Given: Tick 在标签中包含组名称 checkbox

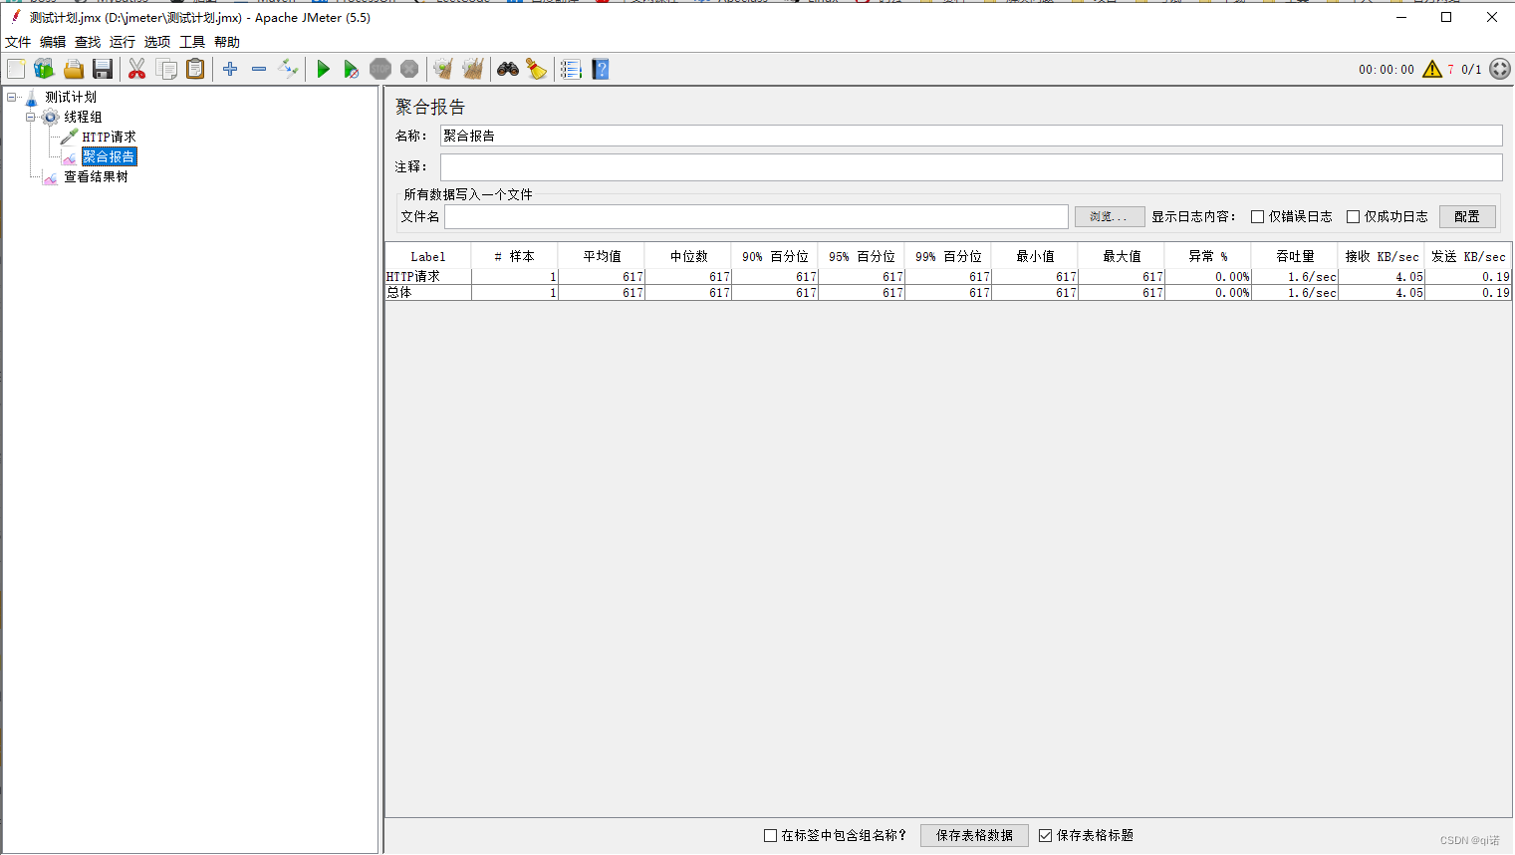Looking at the screenshot, I should [x=770, y=835].
